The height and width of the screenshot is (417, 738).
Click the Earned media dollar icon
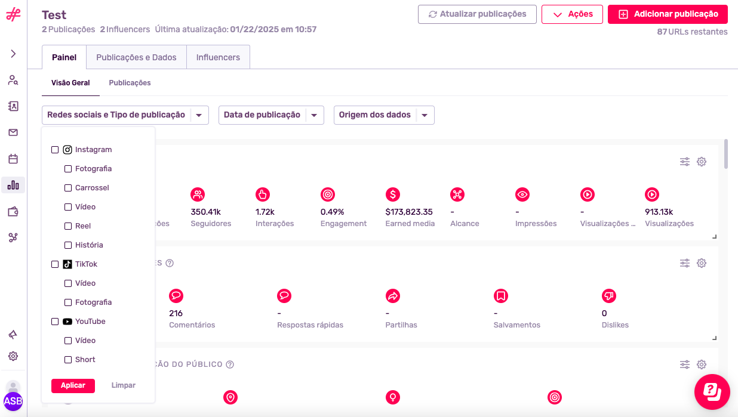click(x=393, y=194)
